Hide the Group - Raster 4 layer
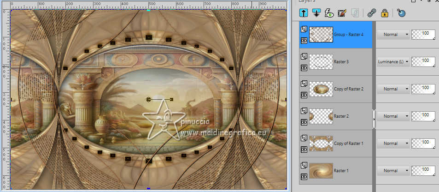The image size is (439, 192). pyautogui.click(x=304, y=41)
